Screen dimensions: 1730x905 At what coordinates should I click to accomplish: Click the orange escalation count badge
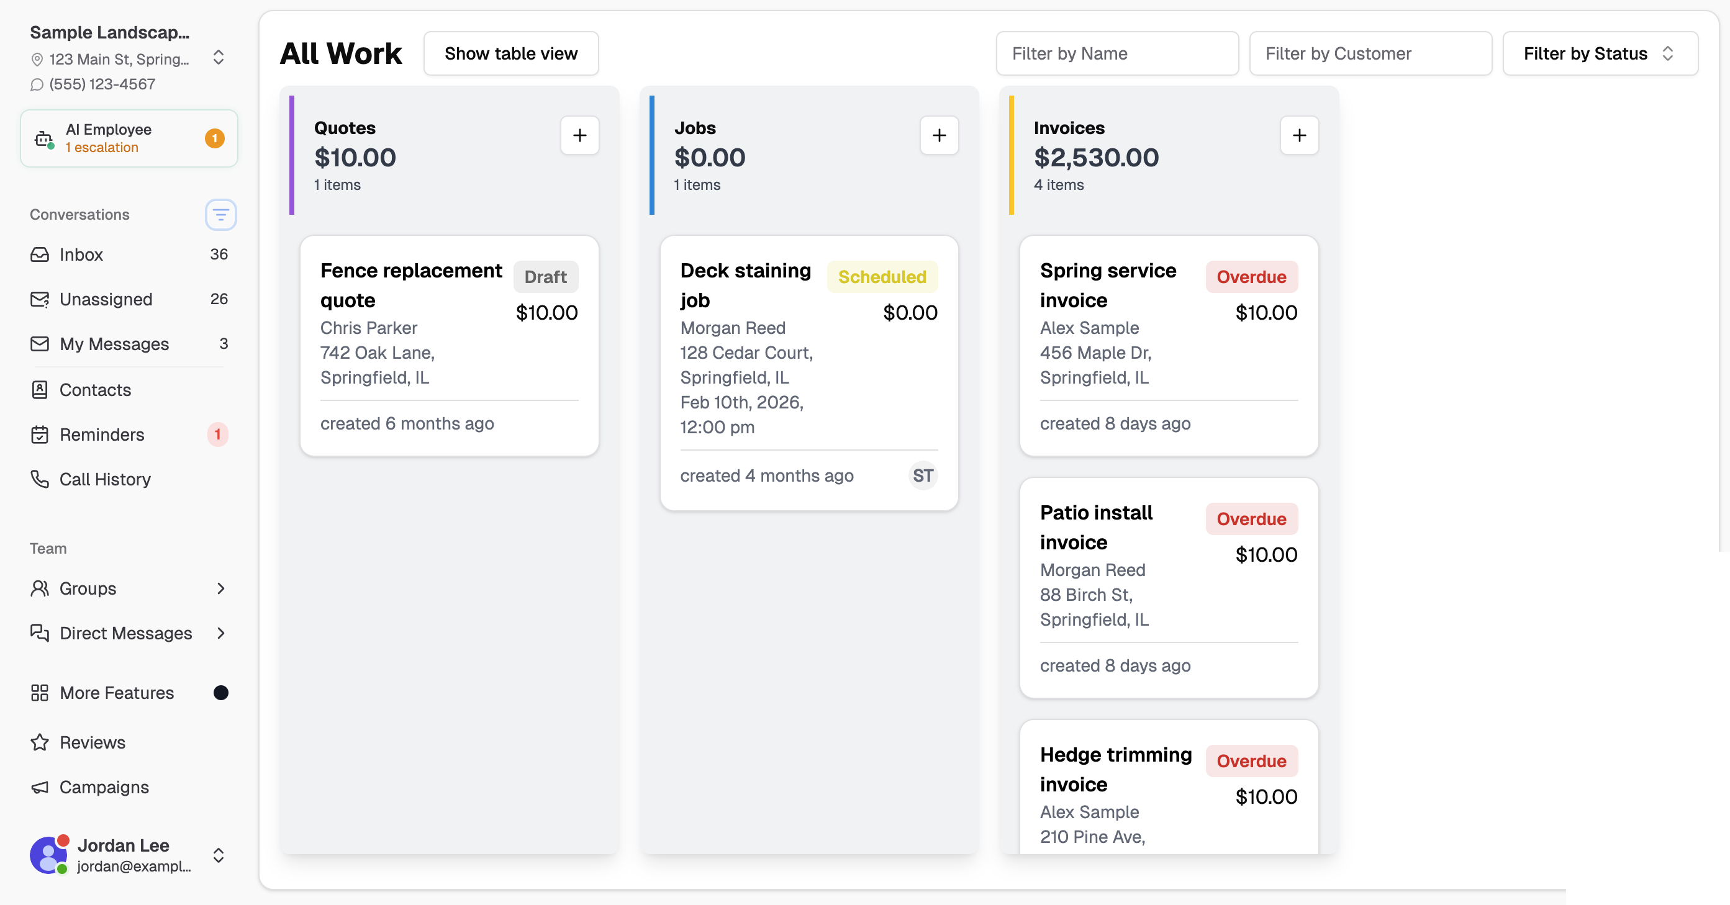pos(215,138)
